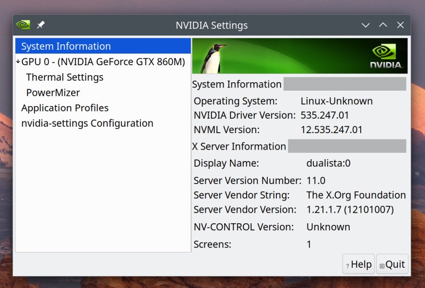Click the small icon on Quit button
Viewport: 425px width, 288px height.
click(x=381, y=266)
